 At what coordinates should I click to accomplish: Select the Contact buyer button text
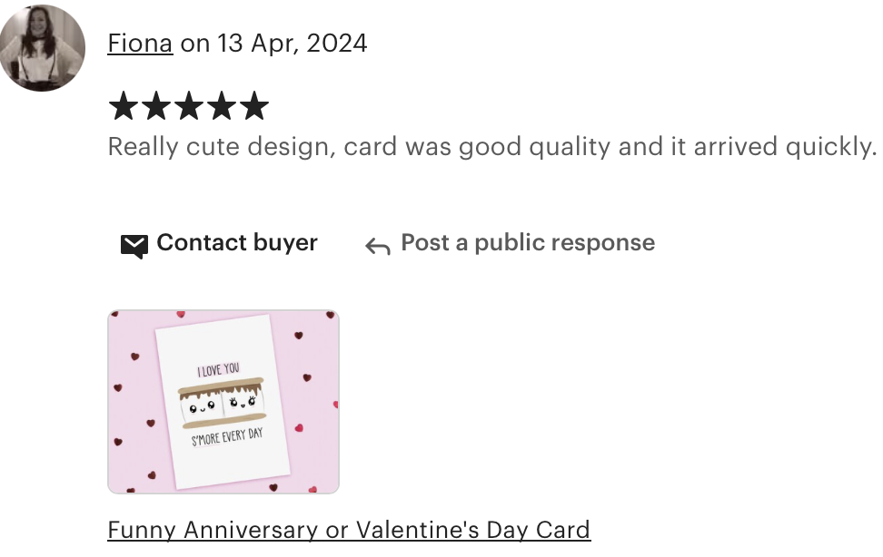(237, 243)
